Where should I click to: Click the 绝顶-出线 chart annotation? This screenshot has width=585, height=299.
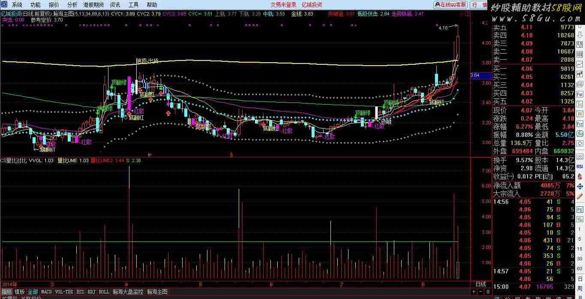click(x=147, y=61)
